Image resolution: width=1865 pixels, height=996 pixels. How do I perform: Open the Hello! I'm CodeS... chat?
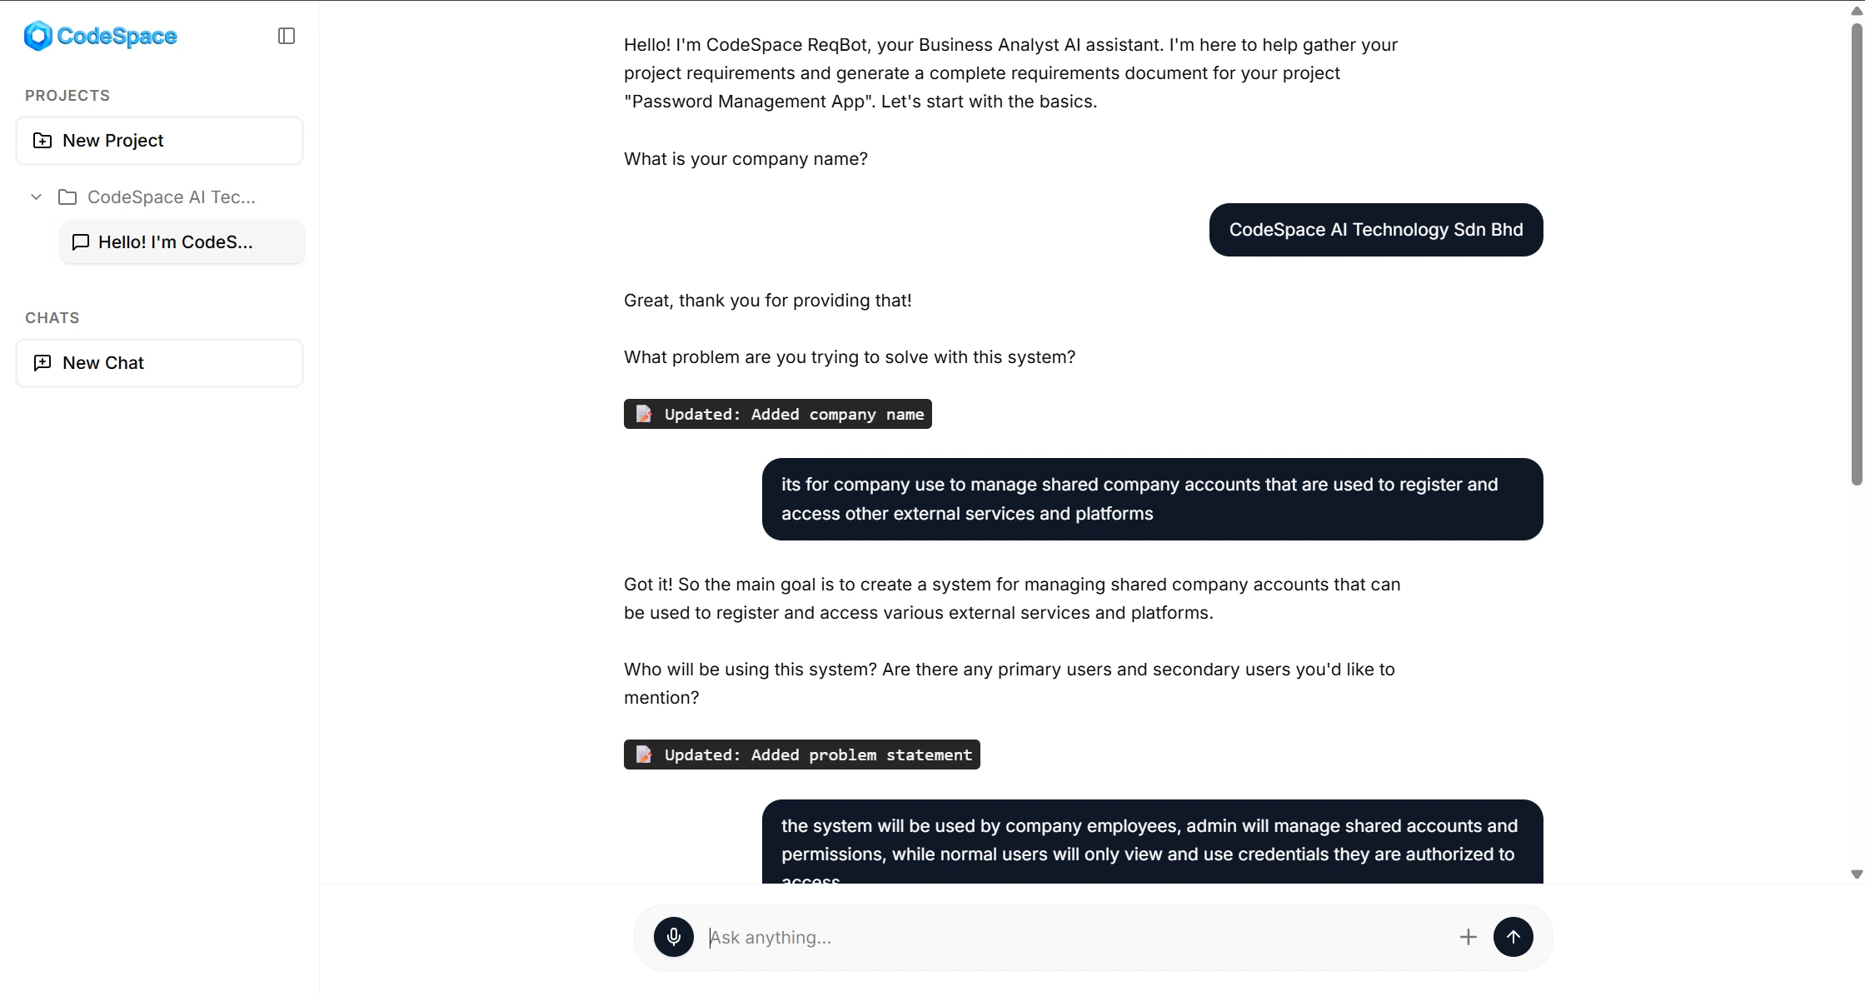(x=175, y=242)
